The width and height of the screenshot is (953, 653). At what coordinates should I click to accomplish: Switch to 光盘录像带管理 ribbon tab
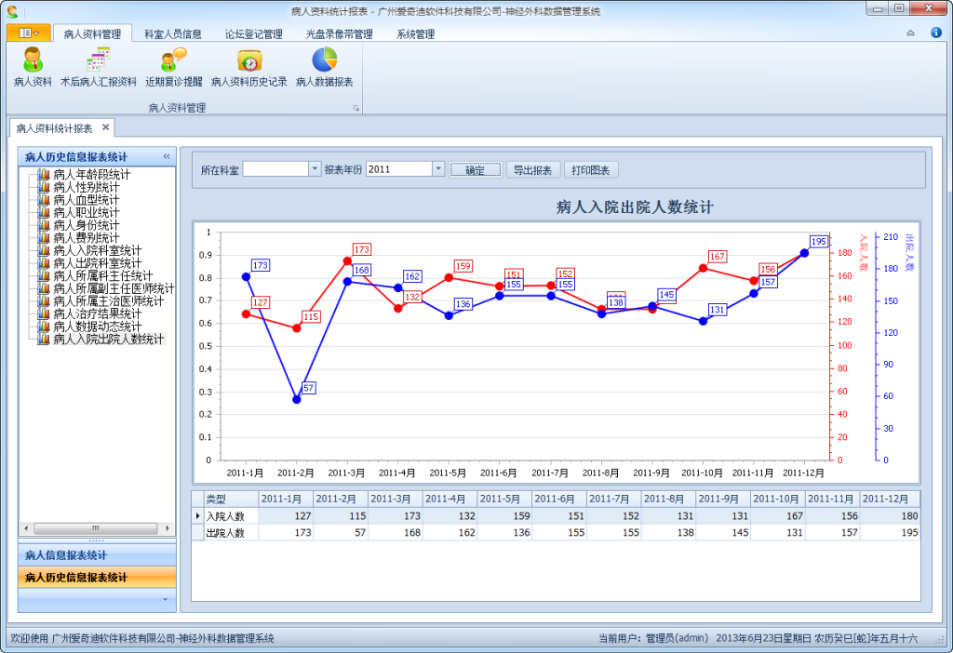pos(339,34)
